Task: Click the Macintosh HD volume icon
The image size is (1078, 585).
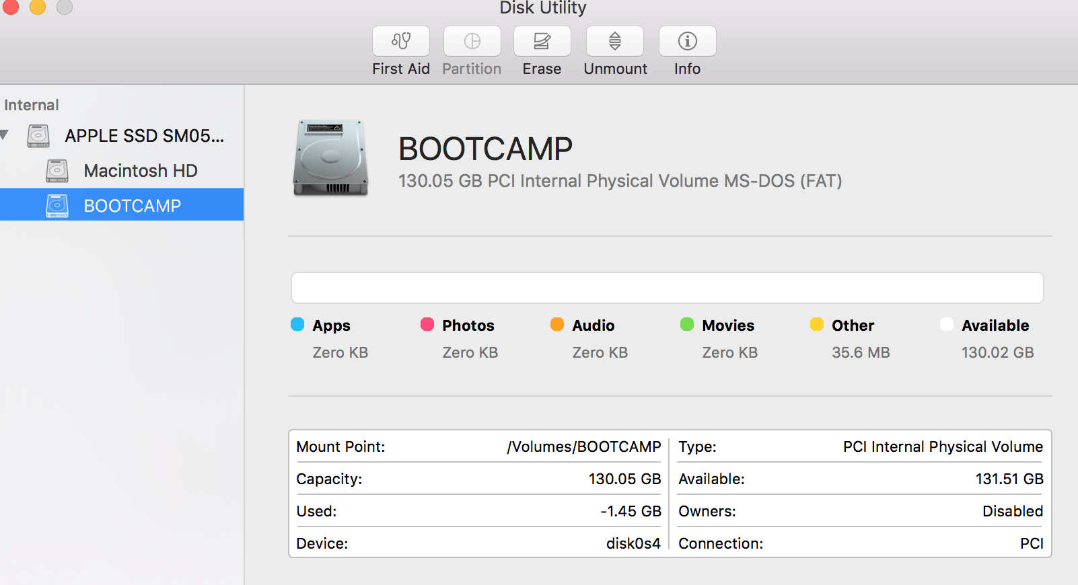Action: point(57,171)
